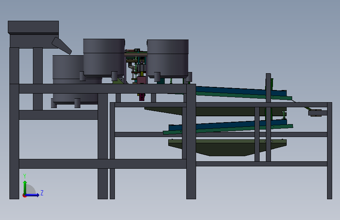Click the blue Z axis arrow on the triad
The image size is (340, 220).
(33, 195)
